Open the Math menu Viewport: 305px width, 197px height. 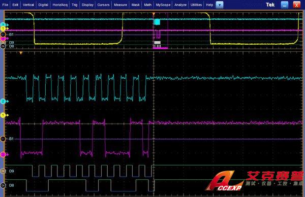147,5
